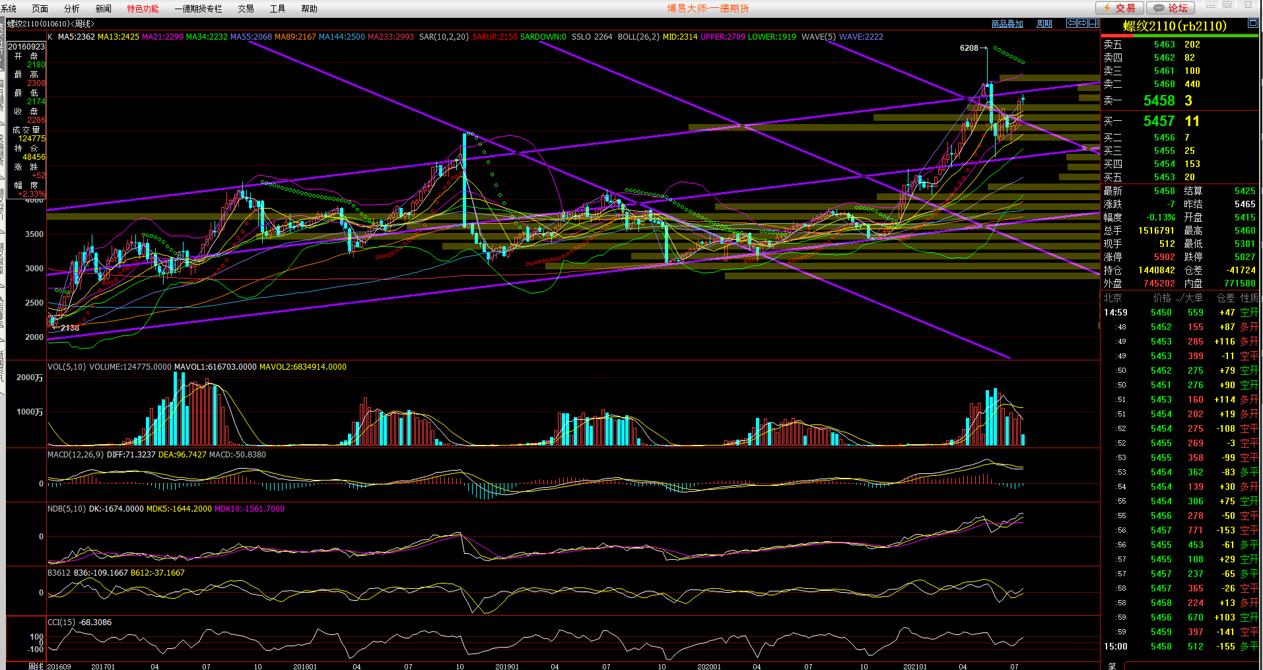Click the 6208 high price marker
This screenshot has height=670, width=1263.
coord(969,48)
